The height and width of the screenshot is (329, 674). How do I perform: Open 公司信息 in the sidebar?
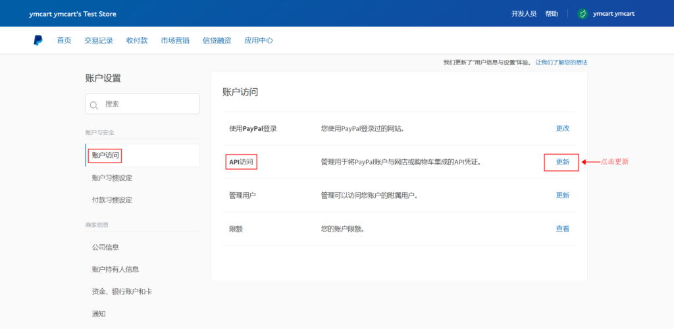tap(105, 247)
